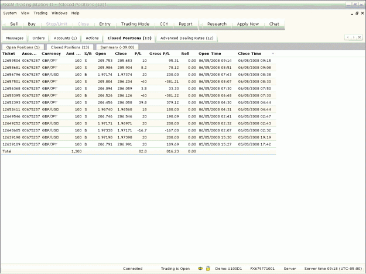Sort by the Open price column header
This screenshot has height=274, width=366.
click(x=101, y=54)
